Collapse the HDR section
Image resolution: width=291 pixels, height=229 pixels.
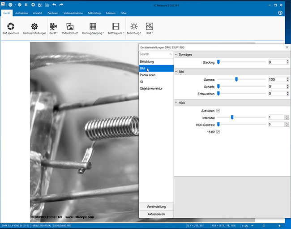coord(176,103)
